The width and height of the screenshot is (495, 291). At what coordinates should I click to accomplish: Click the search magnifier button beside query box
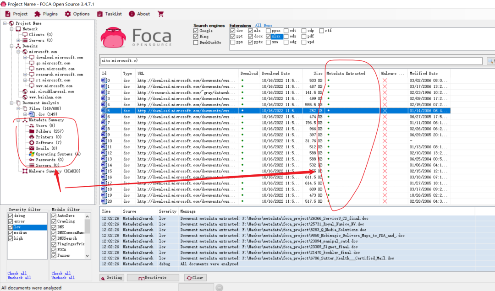pyautogui.click(x=490, y=61)
